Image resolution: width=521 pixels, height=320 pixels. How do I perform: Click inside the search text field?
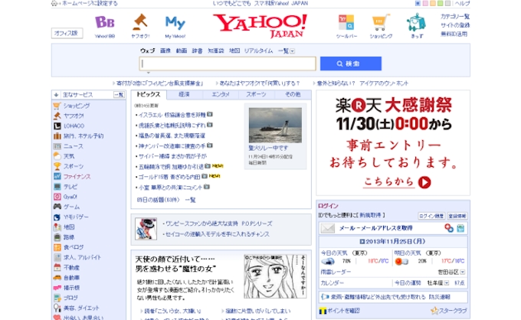point(228,64)
